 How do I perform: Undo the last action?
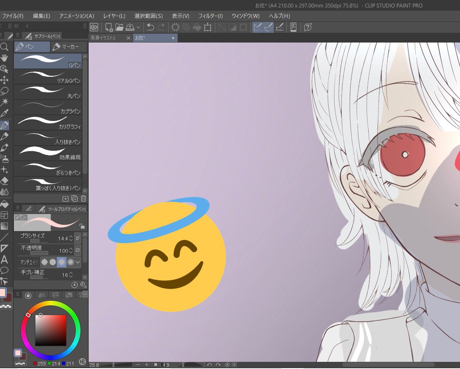[x=151, y=27]
